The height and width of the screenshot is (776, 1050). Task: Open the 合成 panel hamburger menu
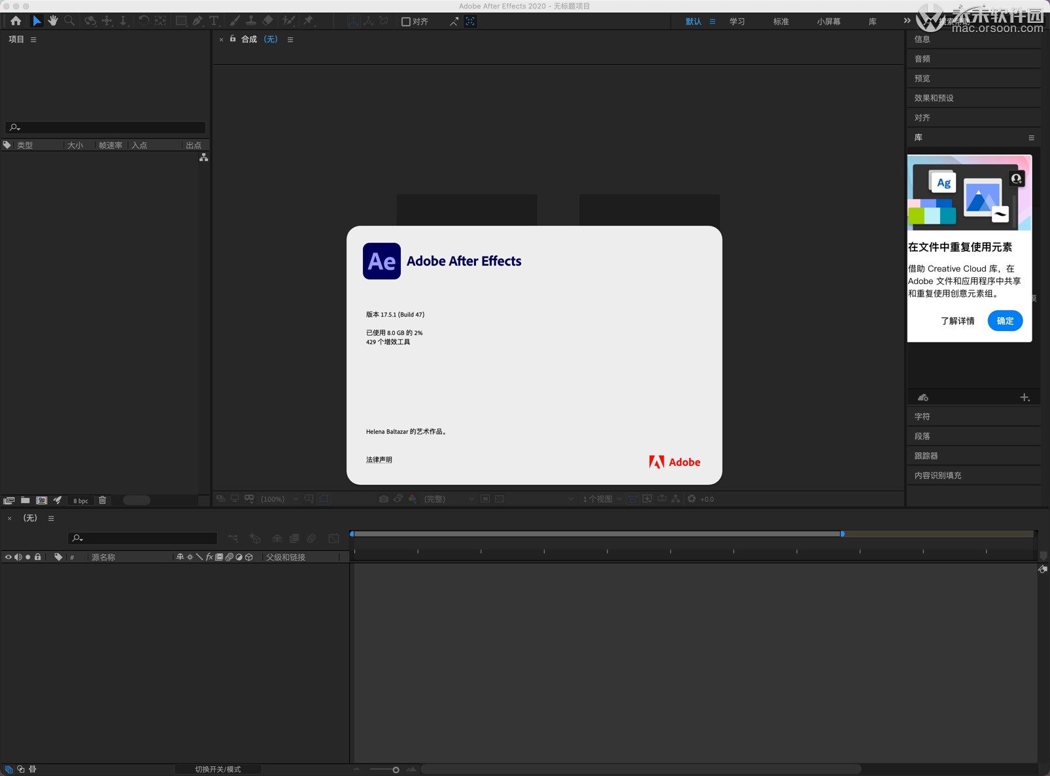[290, 39]
